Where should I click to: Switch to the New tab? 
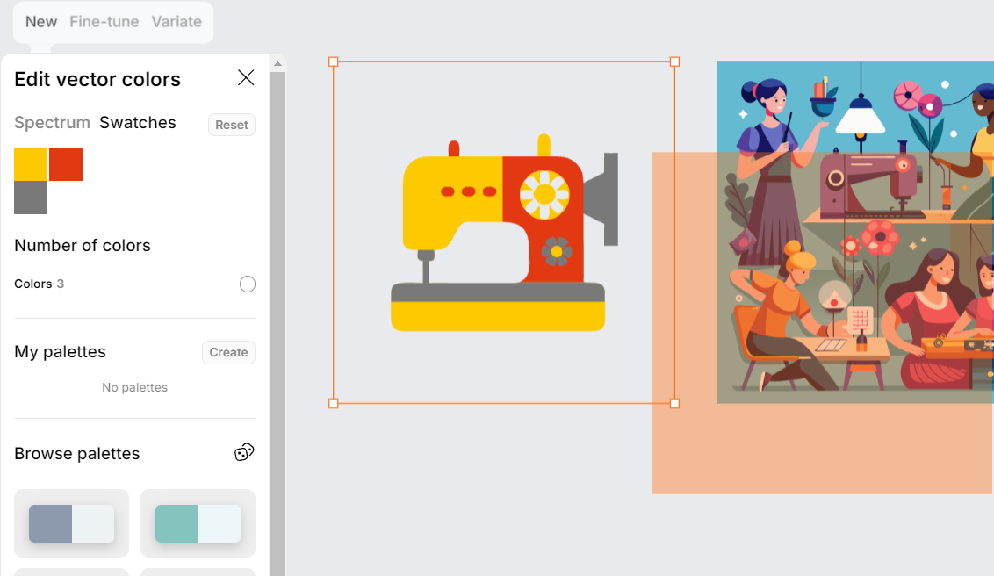[x=41, y=22]
